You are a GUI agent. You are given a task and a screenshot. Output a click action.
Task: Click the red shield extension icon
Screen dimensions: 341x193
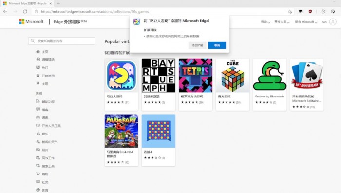[310, 11]
